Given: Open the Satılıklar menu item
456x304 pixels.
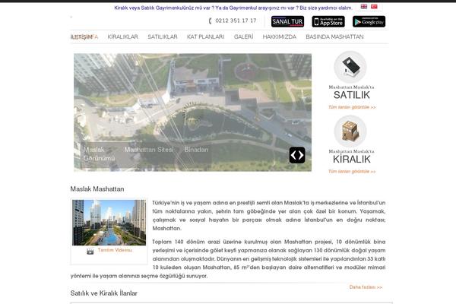Looking at the screenshot, I should tap(163, 37).
